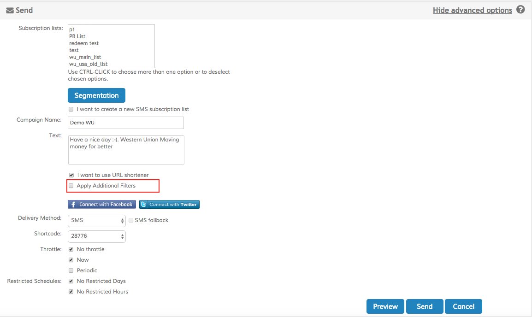Open the Shortcode 28776 dropdown

pos(96,236)
